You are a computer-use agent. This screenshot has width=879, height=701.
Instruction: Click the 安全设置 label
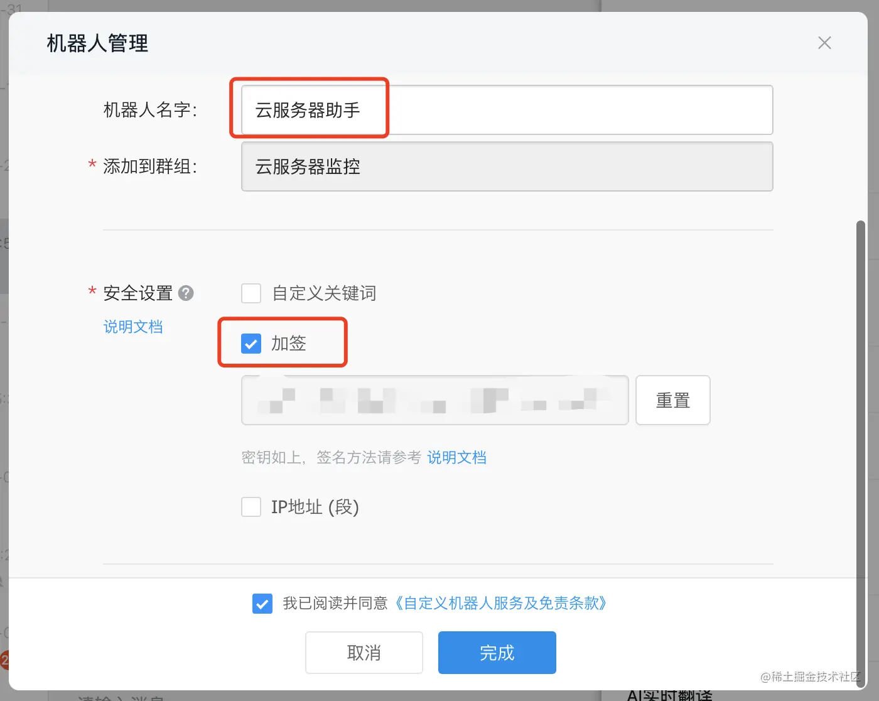coord(138,293)
